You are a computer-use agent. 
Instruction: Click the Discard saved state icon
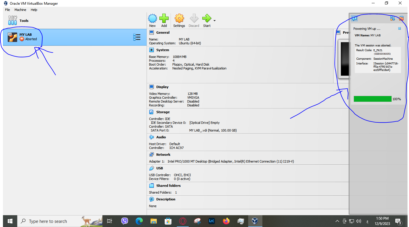tap(194, 18)
